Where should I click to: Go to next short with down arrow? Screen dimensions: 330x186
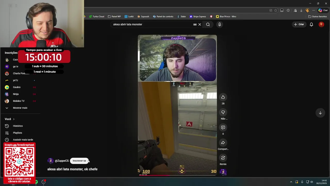[x=320, y=113]
